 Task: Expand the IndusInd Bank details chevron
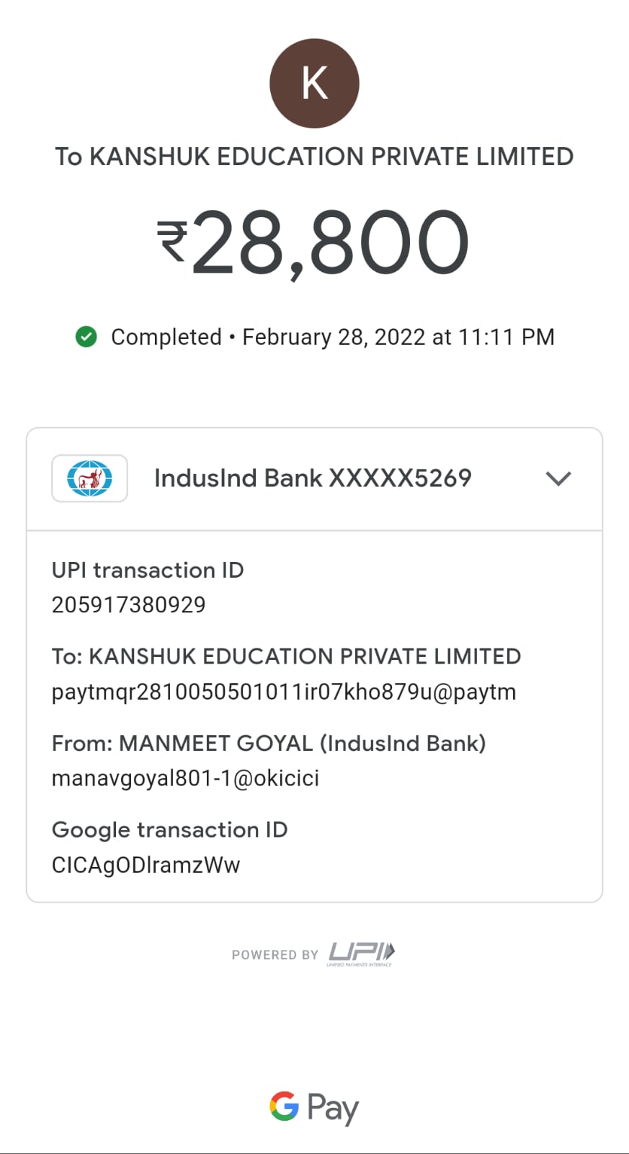(x=558, y=478)
